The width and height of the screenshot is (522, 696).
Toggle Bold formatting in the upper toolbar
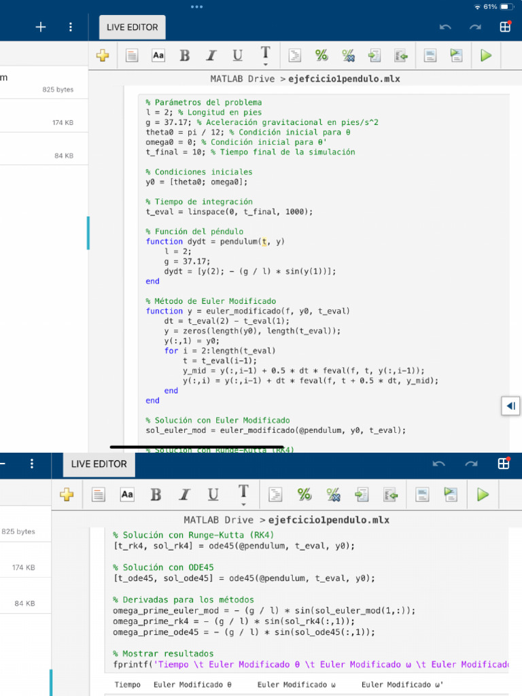coord(184,56)
